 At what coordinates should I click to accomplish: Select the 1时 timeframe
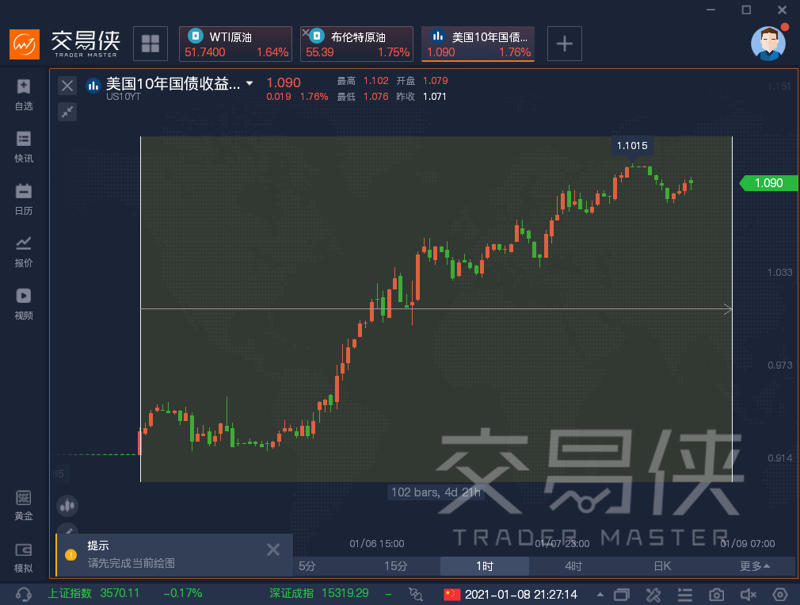click(x=485, y=566)
